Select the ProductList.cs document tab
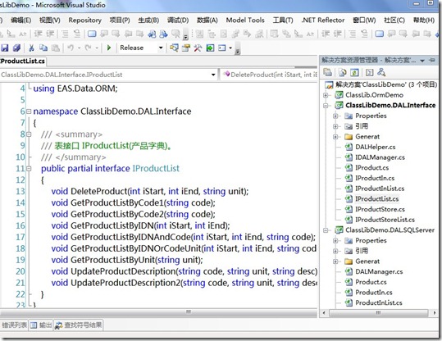 point(23,61)
